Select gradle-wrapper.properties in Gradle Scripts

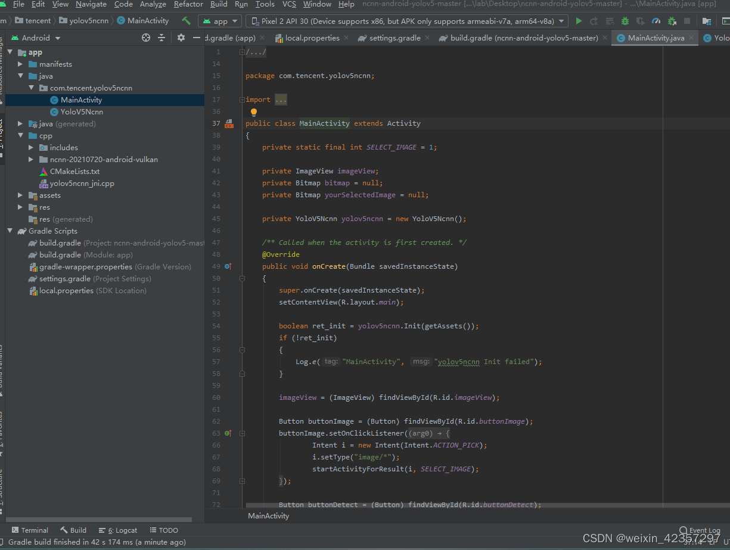(x=110, y=267)
